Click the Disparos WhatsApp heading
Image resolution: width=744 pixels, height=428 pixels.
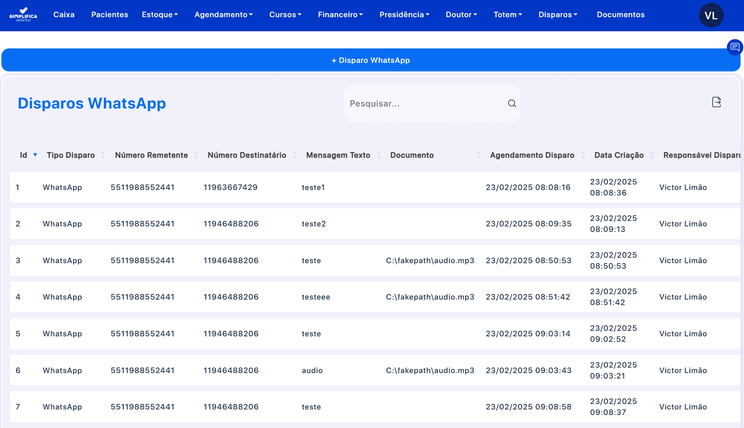pos(92,103)
